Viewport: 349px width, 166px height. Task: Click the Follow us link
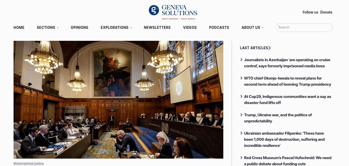click(x=310, y=12)
